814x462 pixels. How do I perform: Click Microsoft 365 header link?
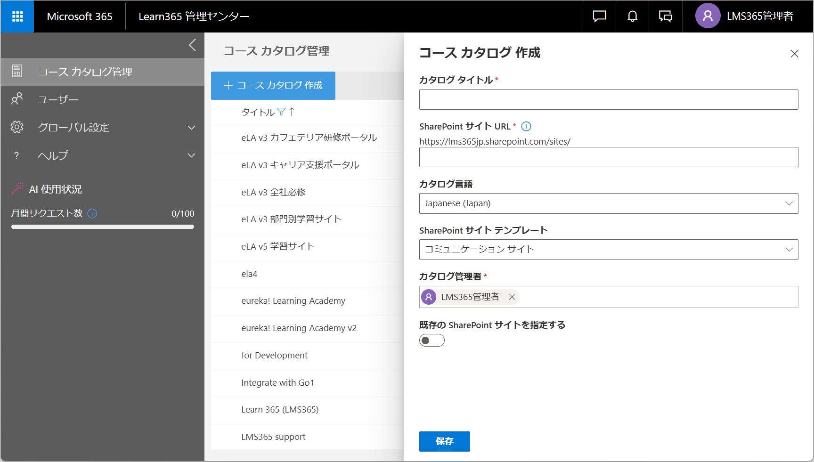click(x=80, y=16)
